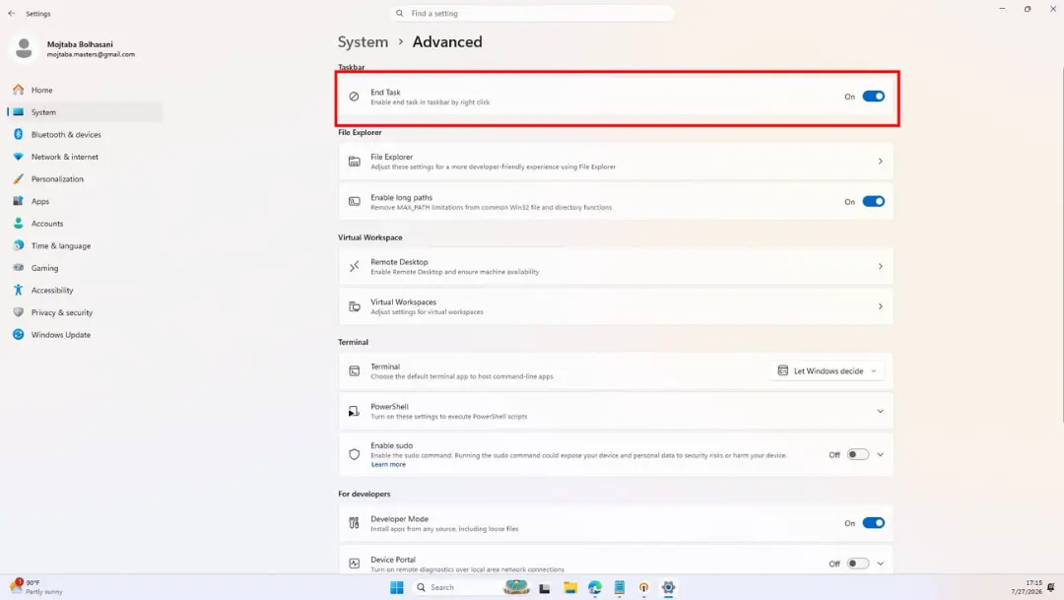
Task: Open the Windows Update icon
Action: 19,335
